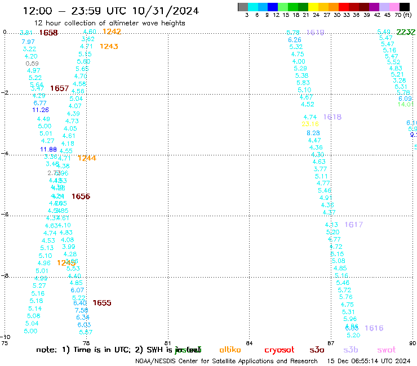Click the black swatch above 70 (ft)
The width and height of the screenshot is (417, 366).
(404, 7)
